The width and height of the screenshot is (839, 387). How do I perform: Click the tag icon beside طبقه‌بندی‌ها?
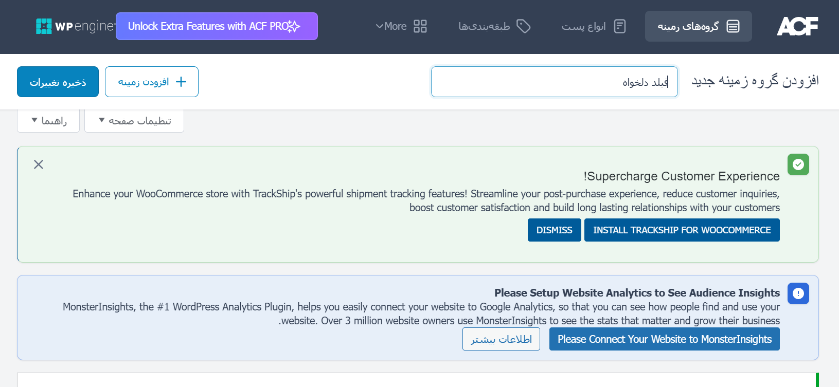pyautogui.click(x=523, y=26)
